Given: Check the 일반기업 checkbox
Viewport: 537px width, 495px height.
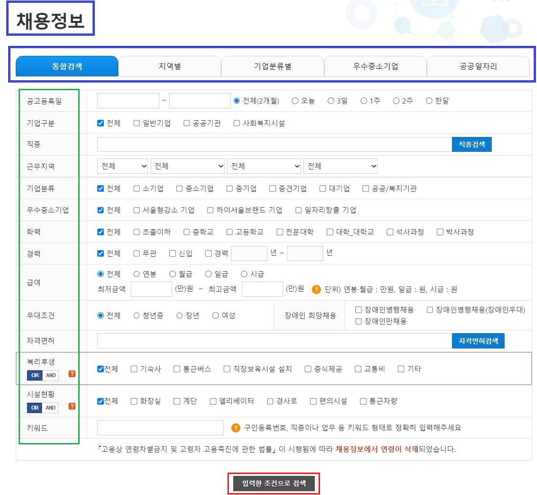Looking at the screenshot, I should point(136,123).
